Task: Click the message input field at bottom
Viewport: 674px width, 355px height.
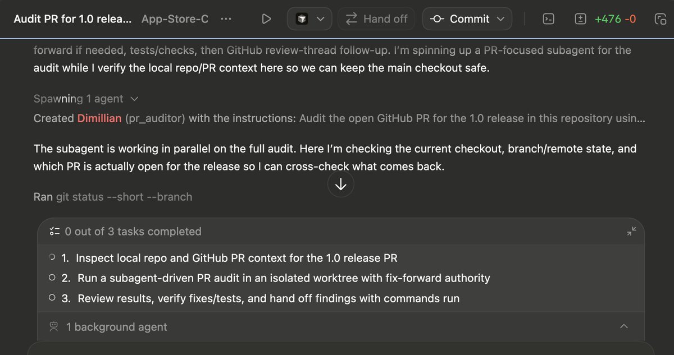Action: (340, 348)
